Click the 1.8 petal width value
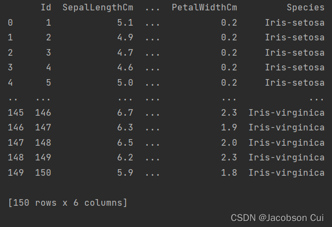 229,173
